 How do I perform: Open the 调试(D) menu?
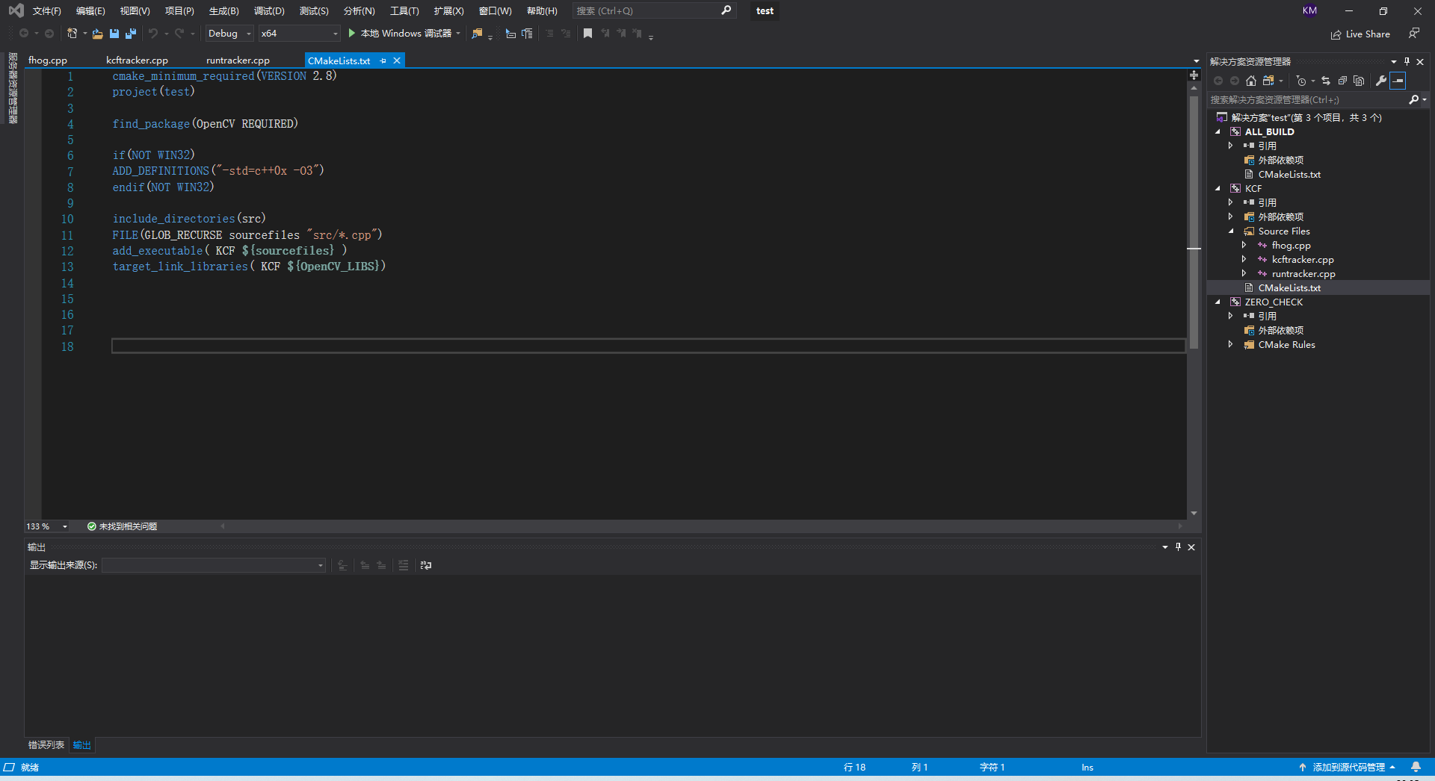point(269,10)
